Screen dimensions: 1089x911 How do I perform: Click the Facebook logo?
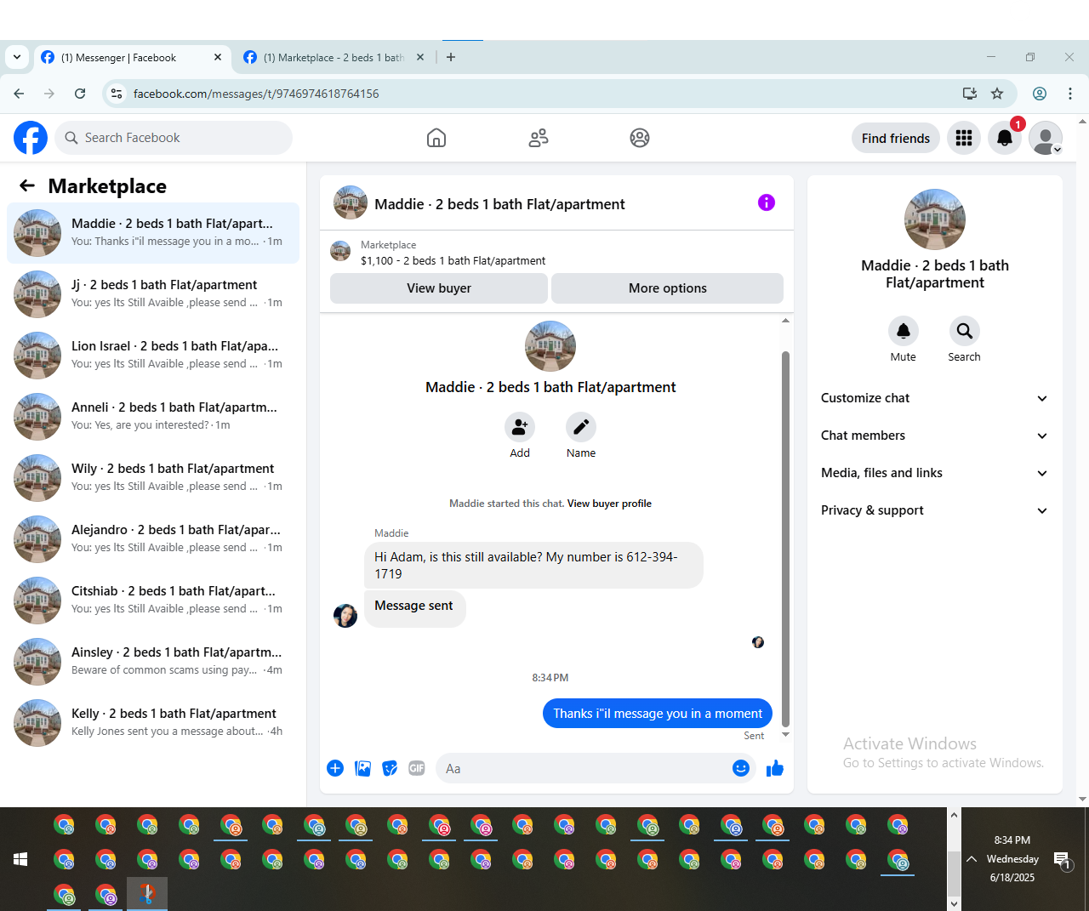click(x=31, y=138)
